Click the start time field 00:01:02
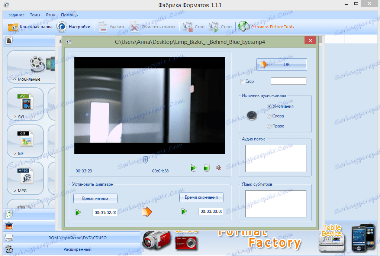 (x=105, y=213)
